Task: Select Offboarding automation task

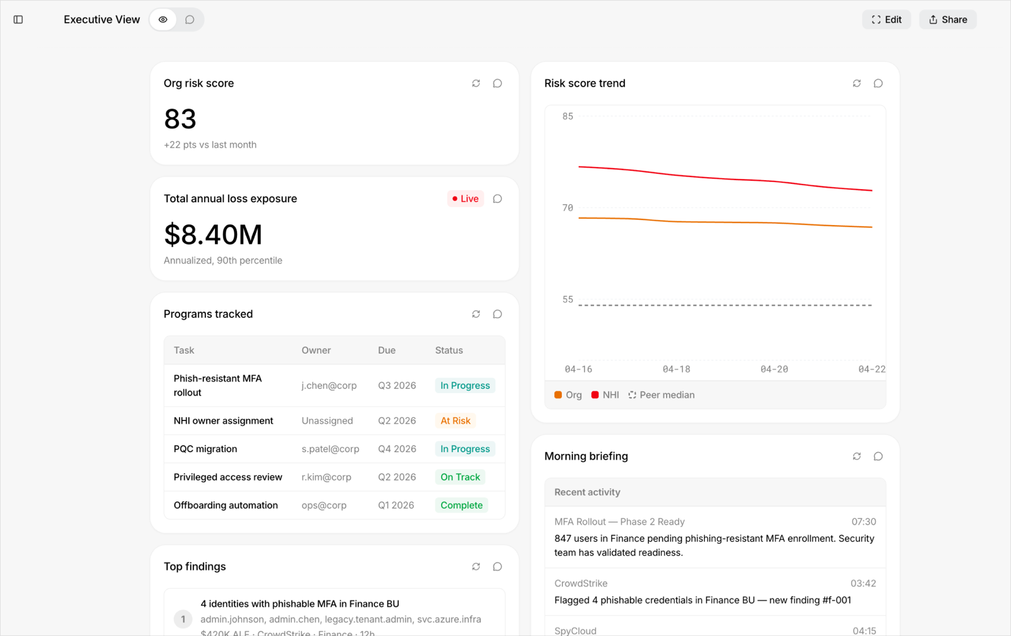Action: tap(226, 505)
